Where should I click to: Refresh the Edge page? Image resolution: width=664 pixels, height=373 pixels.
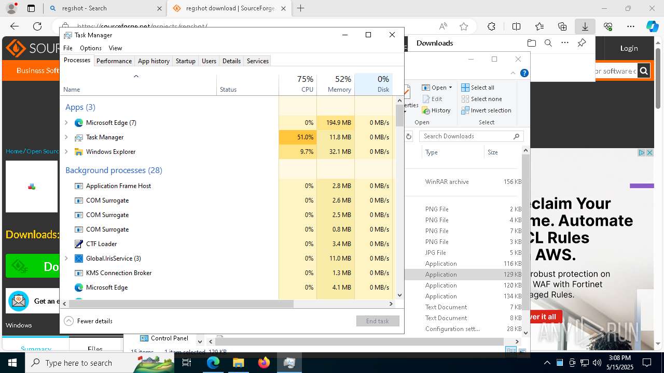tap(37, 26)
